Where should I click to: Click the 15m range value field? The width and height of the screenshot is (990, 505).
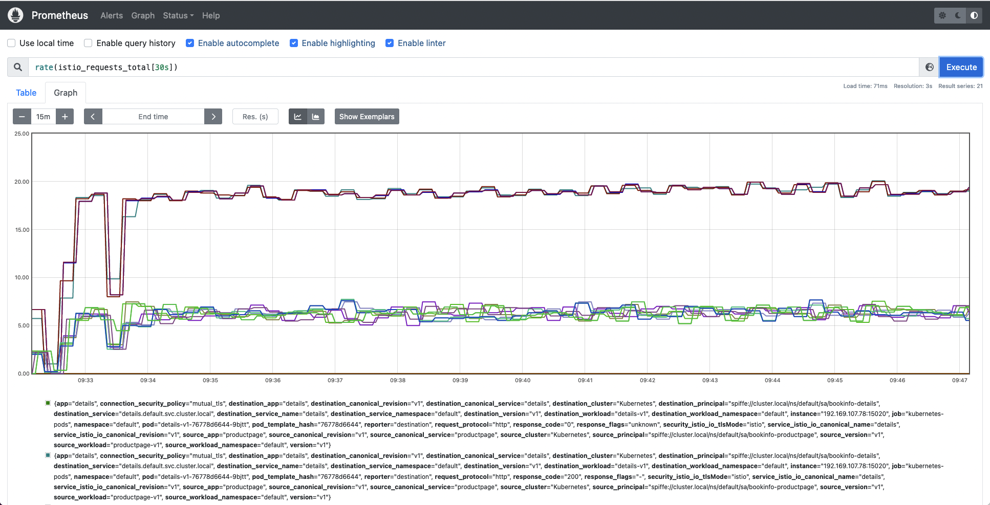click(44, 117)
